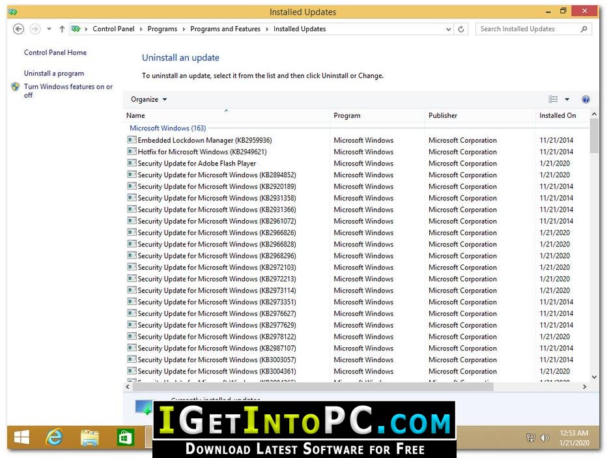Select Security Update KB2976627 row
This screenshot has width=609, height=458.
(x=356, y=313)
